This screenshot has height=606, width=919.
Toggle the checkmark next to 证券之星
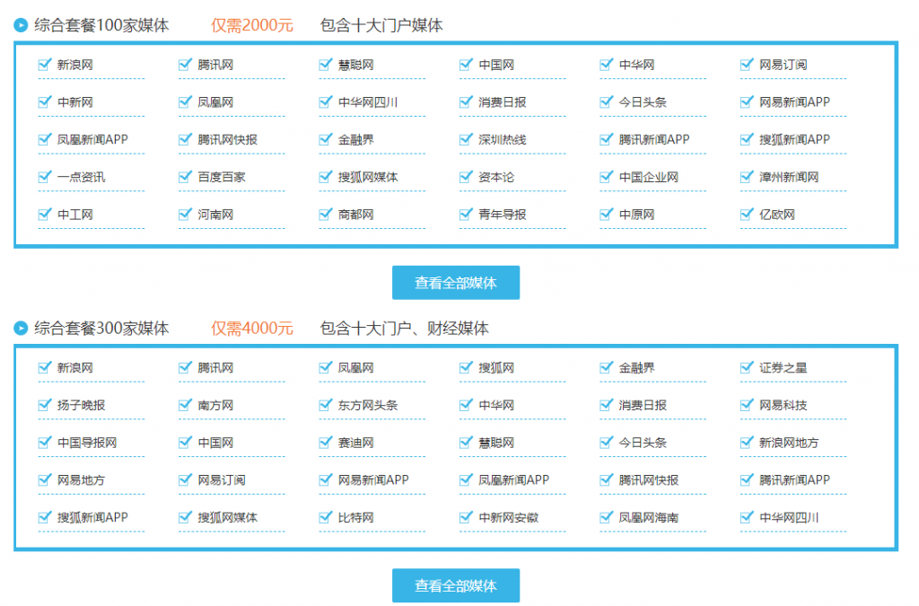(747, 367)
